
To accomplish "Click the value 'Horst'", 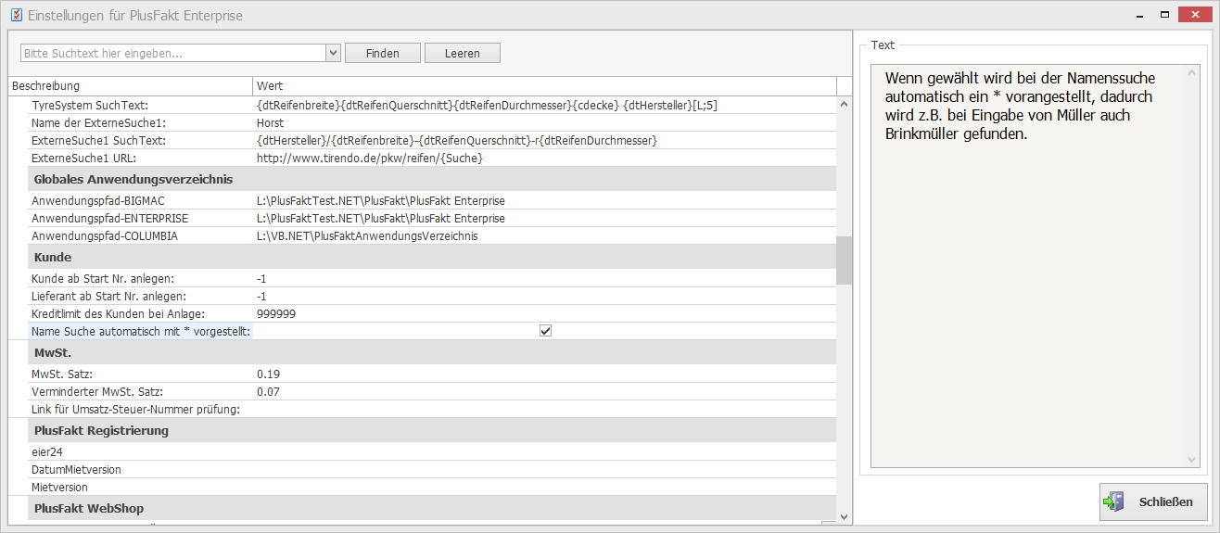I will [x=270, y=123].
